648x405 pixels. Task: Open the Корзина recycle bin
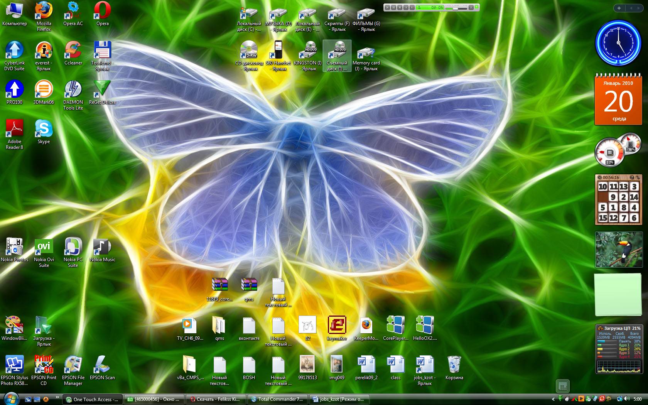[x=454, y=365]
